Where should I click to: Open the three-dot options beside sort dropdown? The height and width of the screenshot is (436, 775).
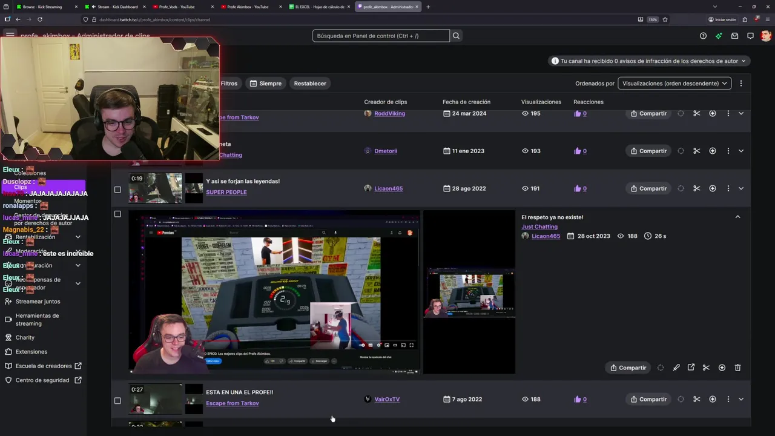740,84
